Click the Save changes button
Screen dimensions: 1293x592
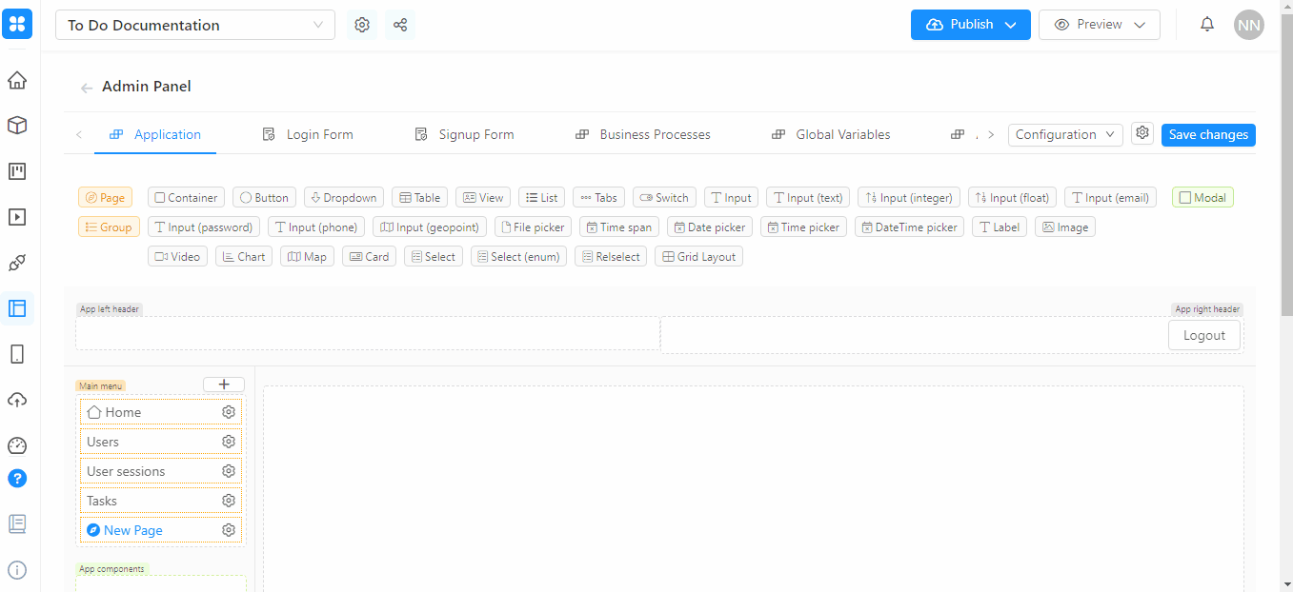(x=1207, y=135)
